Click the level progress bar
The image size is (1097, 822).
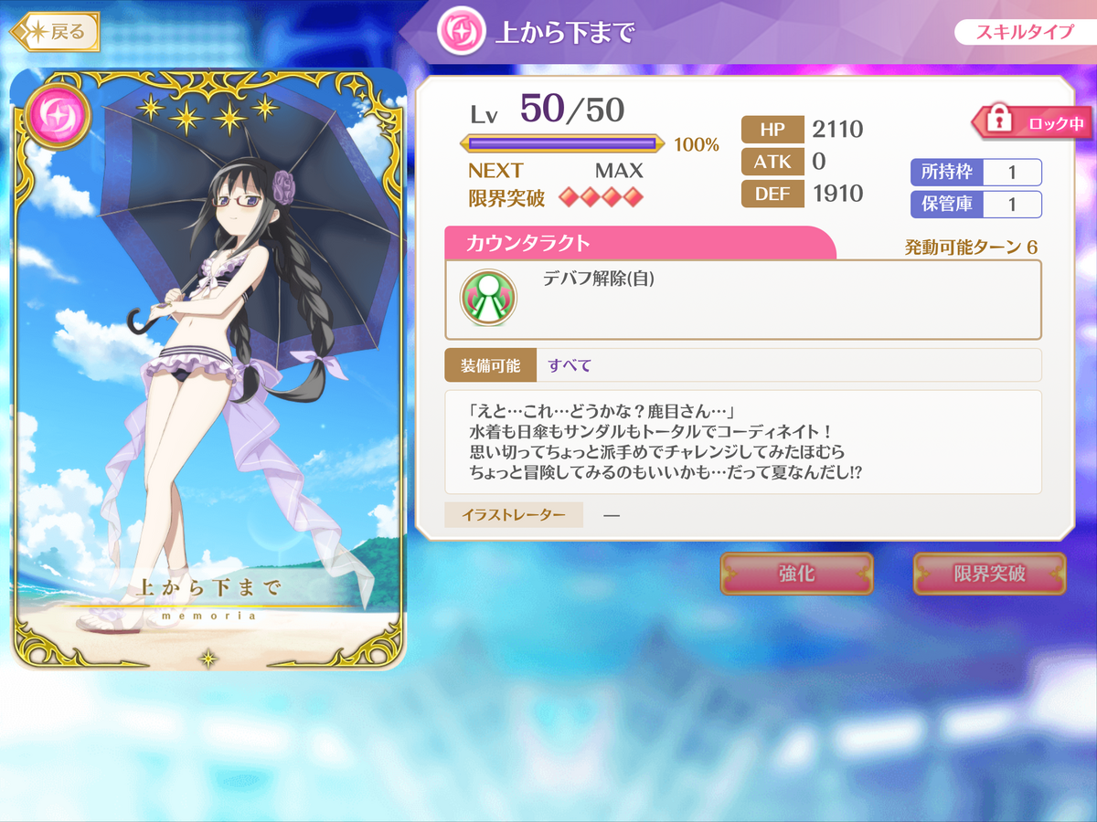(562, 143)
